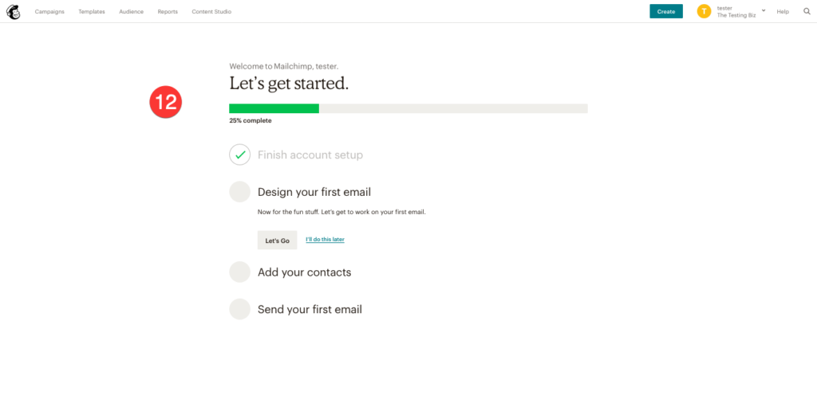Open the Templates menu
This screenshot has width=817, height=407.
[x=92, y=12]
